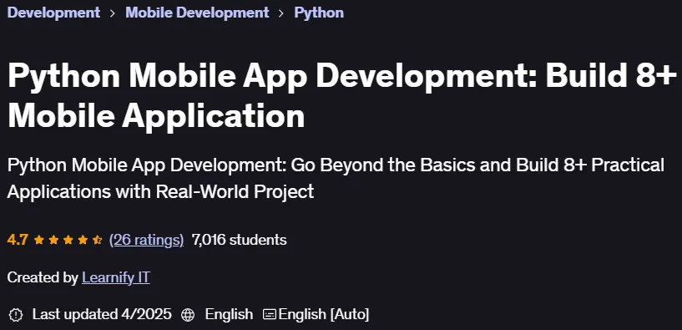The width and height of the screenshot is (682, 330).
Task: Click the course title heading
Action: tap(342, 96)
